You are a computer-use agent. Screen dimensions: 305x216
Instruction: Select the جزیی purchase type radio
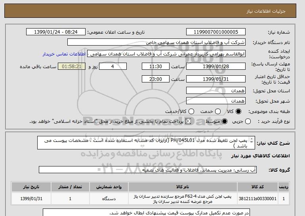248,121
